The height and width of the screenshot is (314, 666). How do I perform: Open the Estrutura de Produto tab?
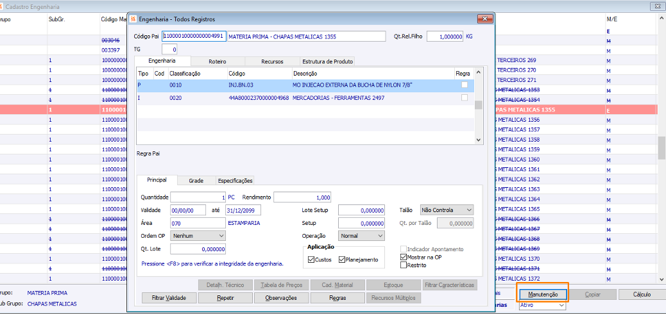[327, 61]
